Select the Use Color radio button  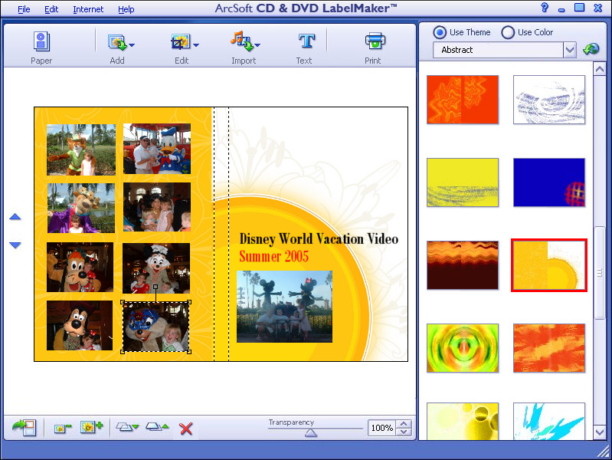point(508,32)
